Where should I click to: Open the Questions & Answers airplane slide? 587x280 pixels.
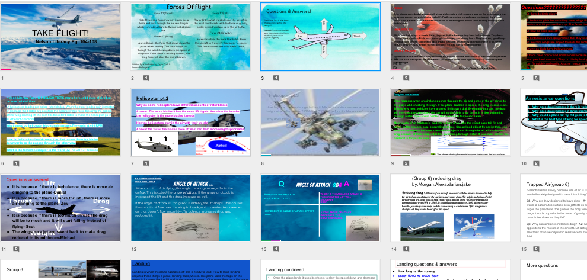(320, 37)
